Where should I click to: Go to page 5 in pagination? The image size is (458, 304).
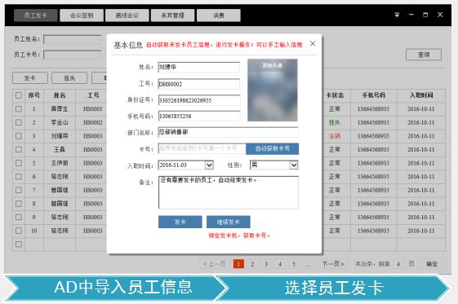(294, 264)
